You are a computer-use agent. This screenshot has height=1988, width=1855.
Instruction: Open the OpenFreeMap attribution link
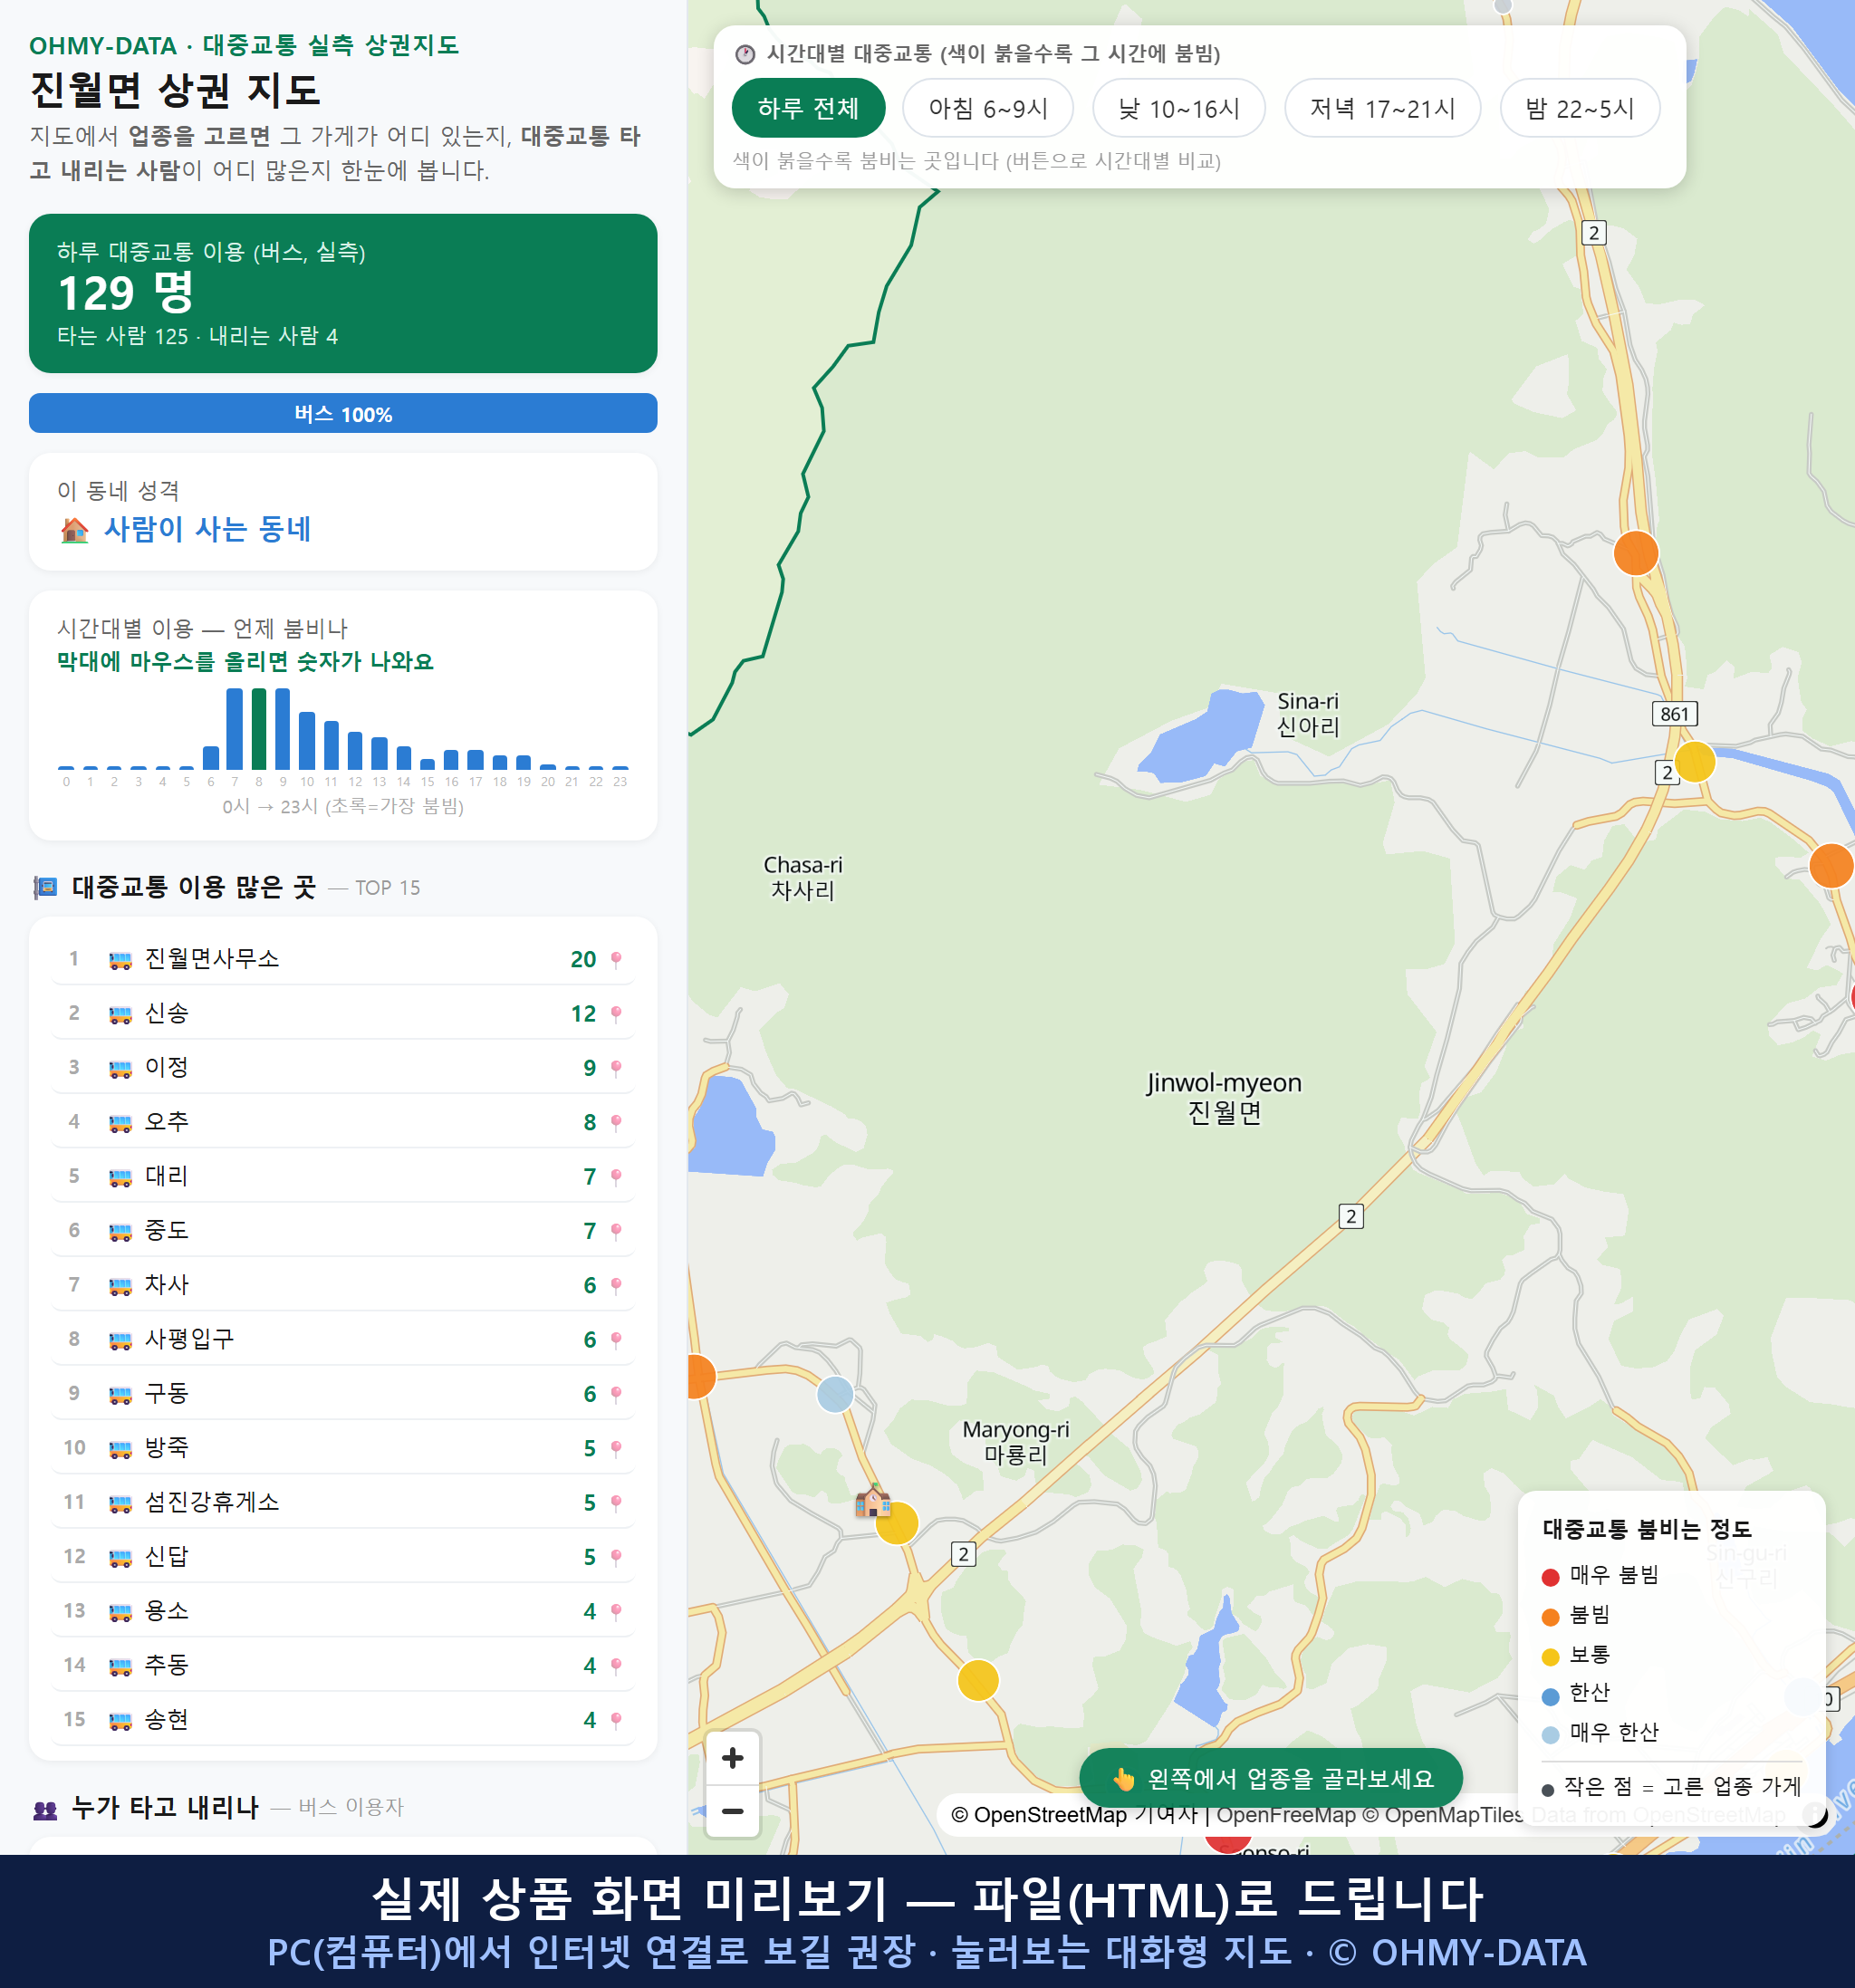1286,1815
